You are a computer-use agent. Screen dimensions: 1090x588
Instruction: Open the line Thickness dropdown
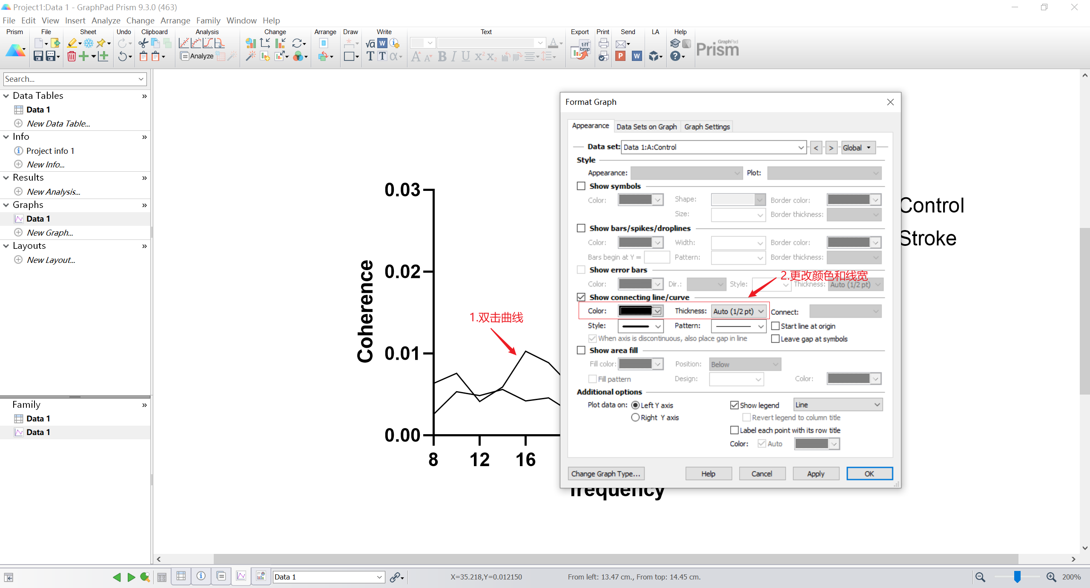(739, 311)
